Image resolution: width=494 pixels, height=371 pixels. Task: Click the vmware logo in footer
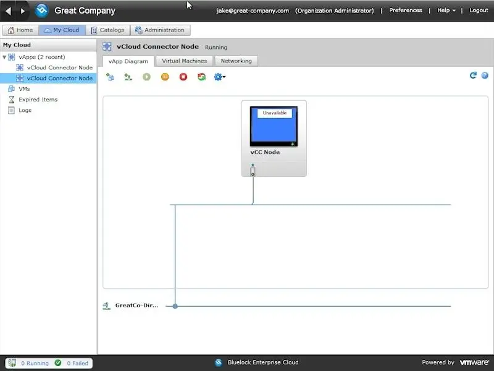474,362
